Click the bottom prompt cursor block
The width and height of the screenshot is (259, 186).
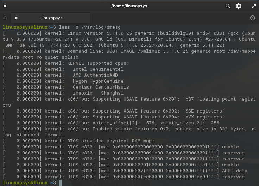point(60,183)
